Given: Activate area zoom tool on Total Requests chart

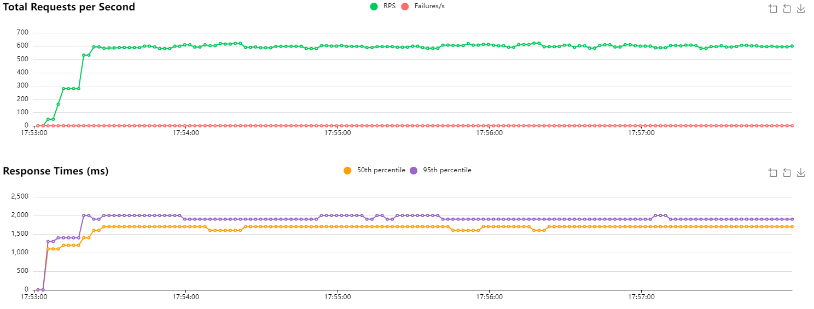Looking at the screenshot, I should [x=773, y=8].
